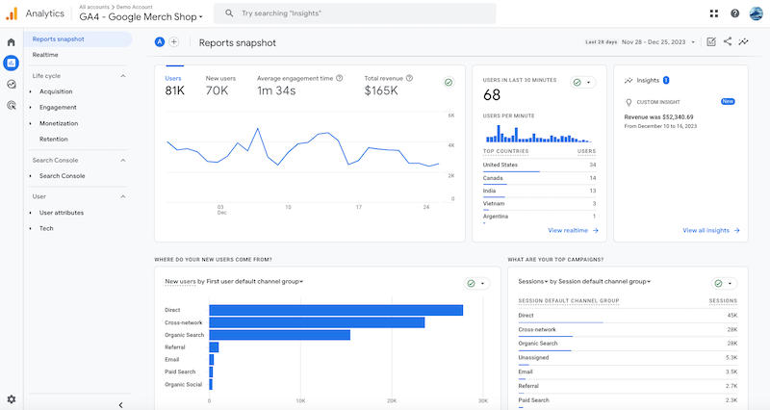Open the Advertising icon in left rail

pyautogui.click(x=11, y=105)
